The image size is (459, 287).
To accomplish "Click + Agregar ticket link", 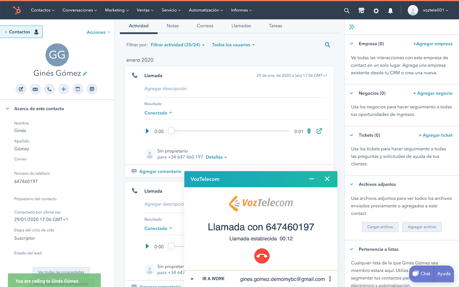I will point(436,135).
